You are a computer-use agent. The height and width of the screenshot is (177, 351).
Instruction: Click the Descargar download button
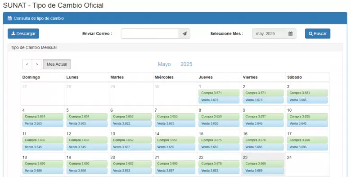click(23, 34)
